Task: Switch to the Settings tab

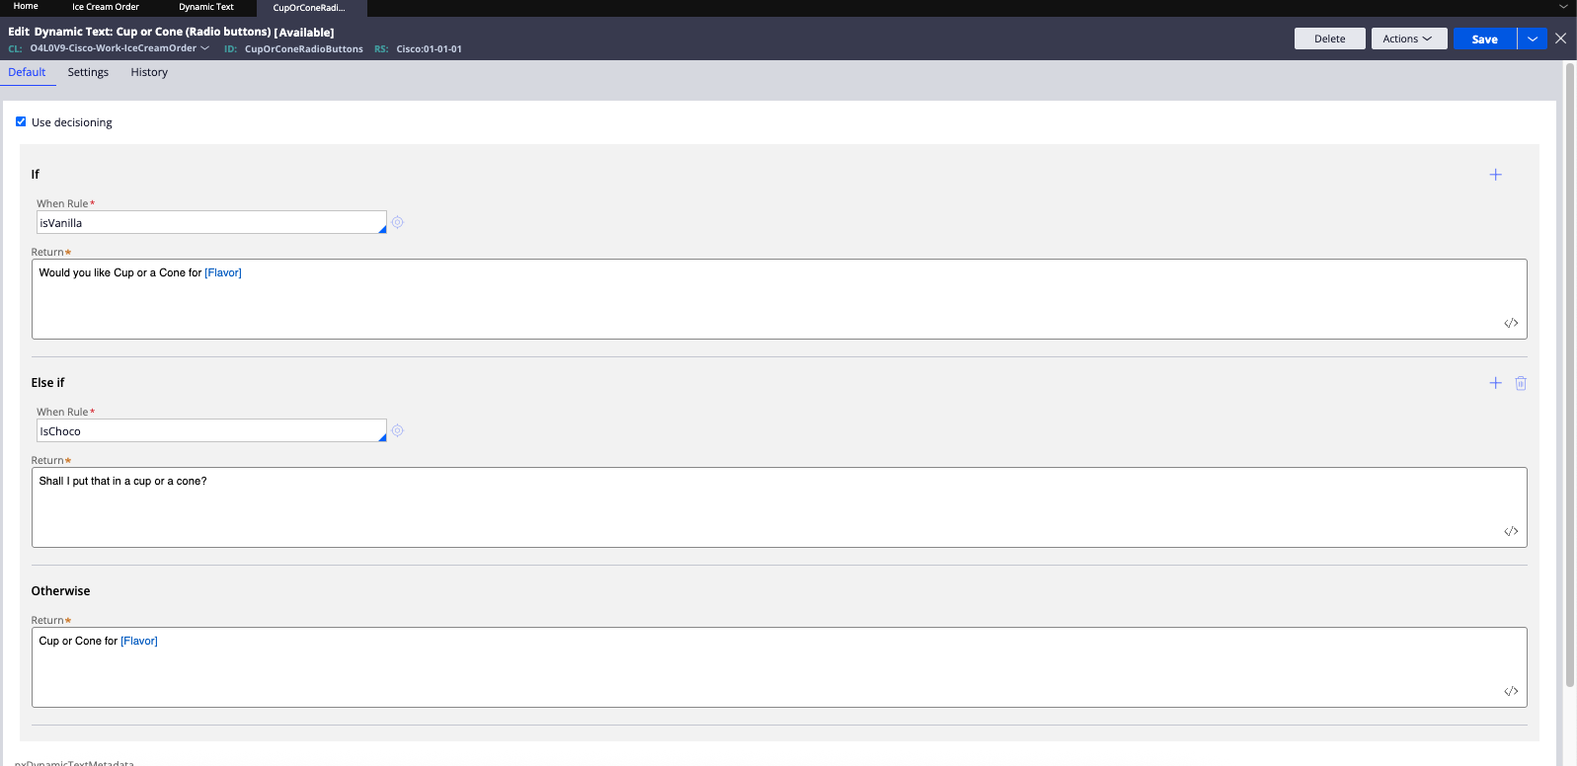Action: [x=88, y=72]
